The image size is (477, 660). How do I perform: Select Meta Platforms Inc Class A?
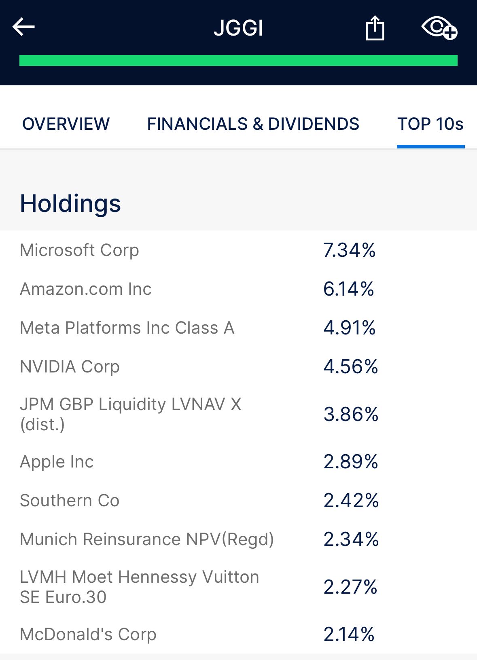tap(127, 328)
